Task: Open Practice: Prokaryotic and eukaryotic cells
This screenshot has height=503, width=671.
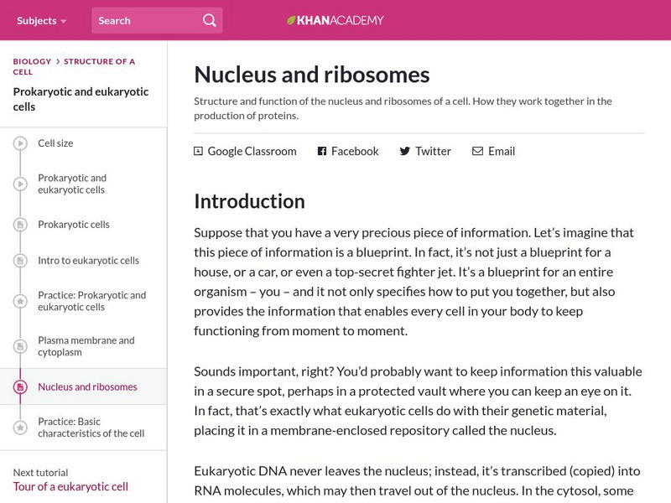Action: point(91,301)
